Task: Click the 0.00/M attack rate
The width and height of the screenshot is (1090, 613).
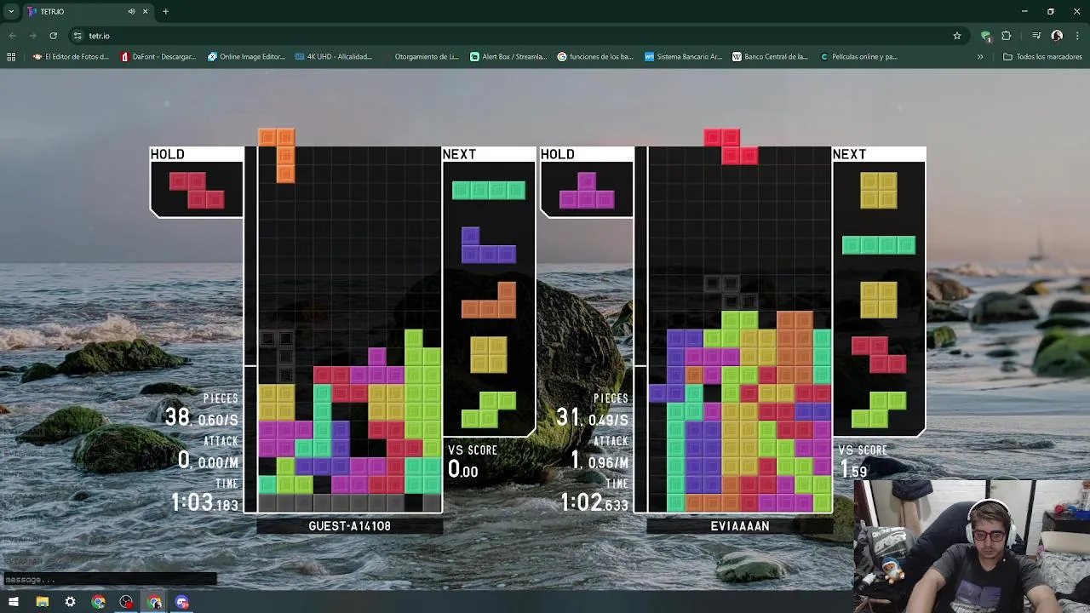Action: coord(218,463)
